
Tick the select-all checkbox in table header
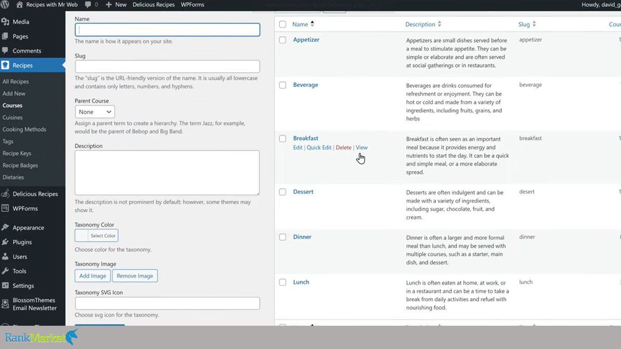283,24
